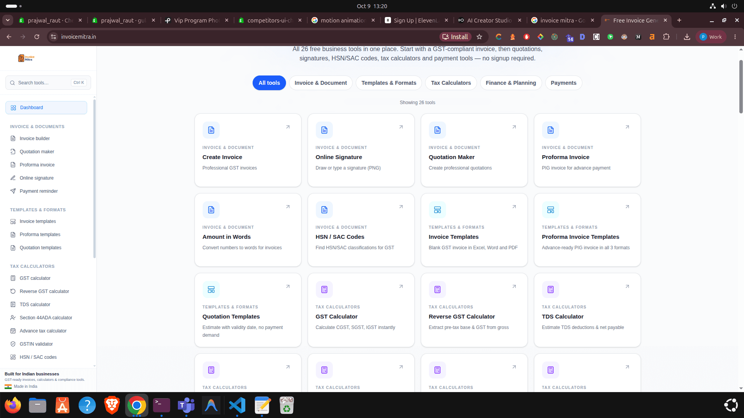Open the Create Invoice card's arrow icon
Image resolution: width=744 pixels, height=418 pixels.
point(288,127)
